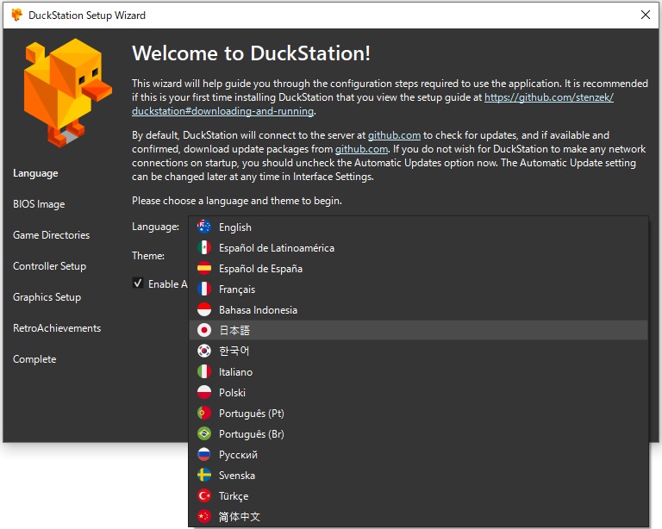Click the Spanish flag icon for Español de España
This screenshot has width=662, height=529.
point(204,268)
